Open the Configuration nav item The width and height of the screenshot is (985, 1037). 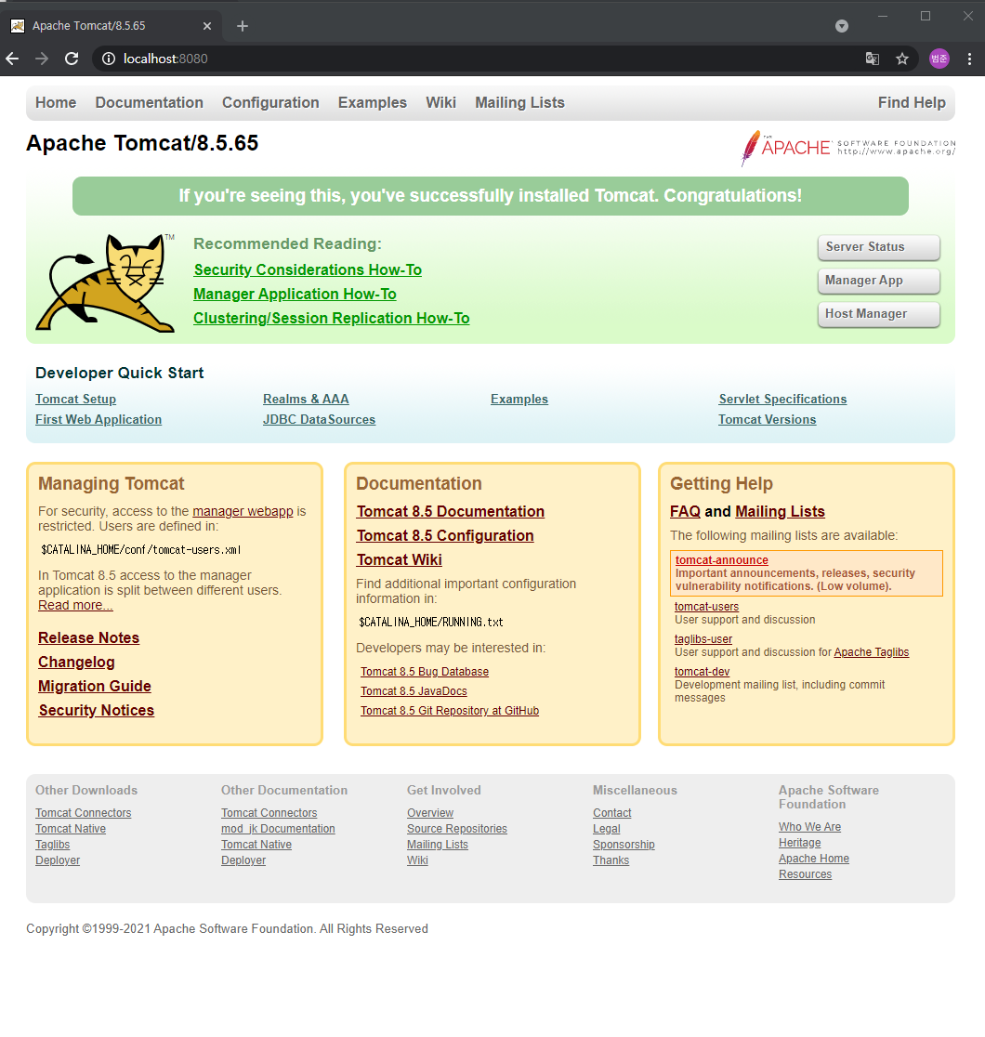270,102
